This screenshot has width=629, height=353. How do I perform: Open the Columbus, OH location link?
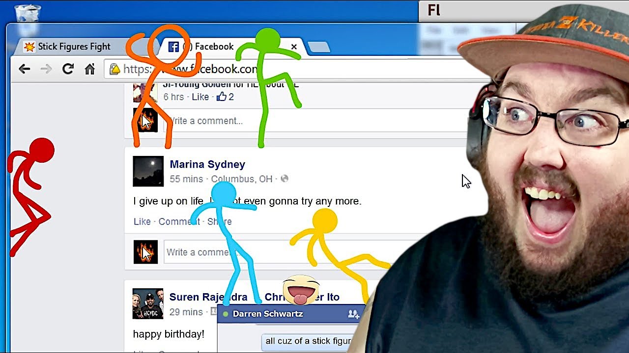242,179
